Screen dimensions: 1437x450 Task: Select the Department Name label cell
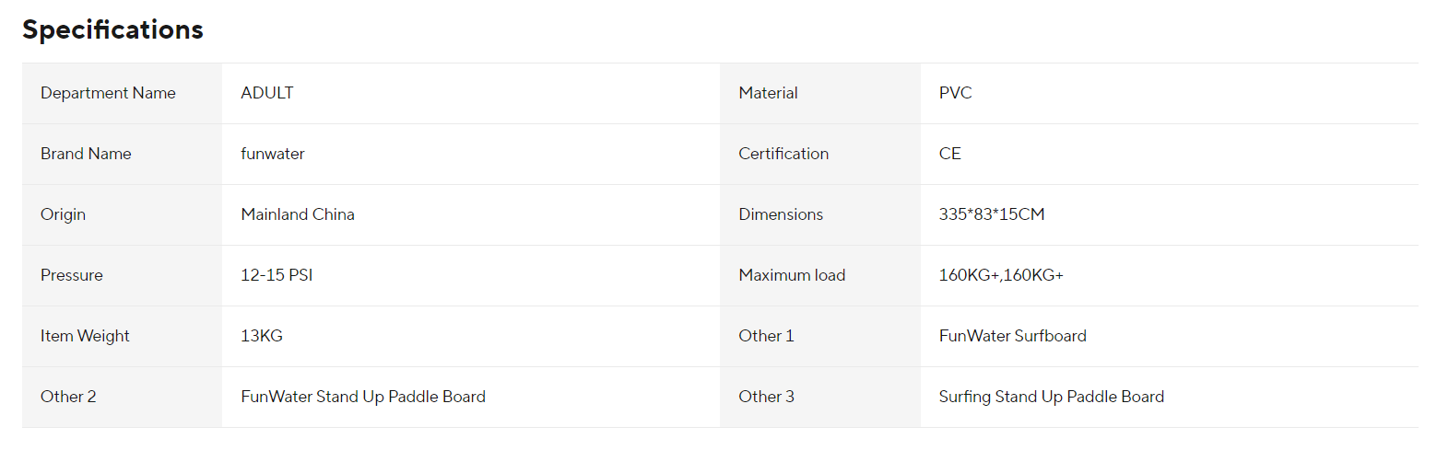(x=122, y=93)
